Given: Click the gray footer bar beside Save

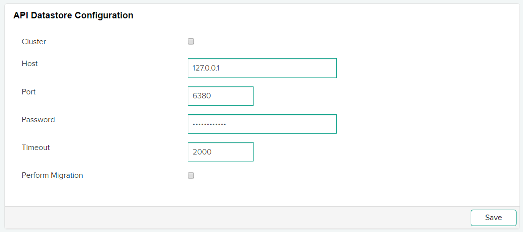Looking at the screenshot, I should click(234, 218).
